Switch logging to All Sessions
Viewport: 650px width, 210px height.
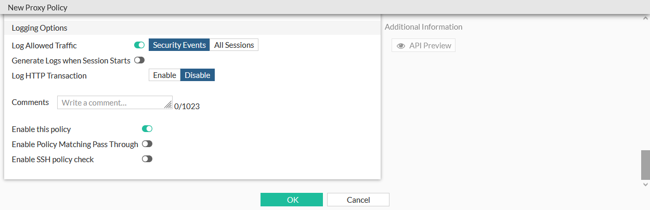pyautogui.click(x=234, y=45)
